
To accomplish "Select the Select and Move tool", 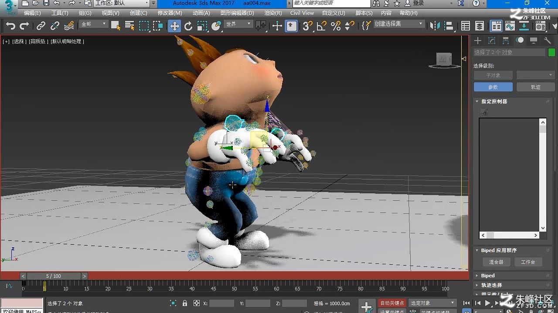I will click(174, 26).
